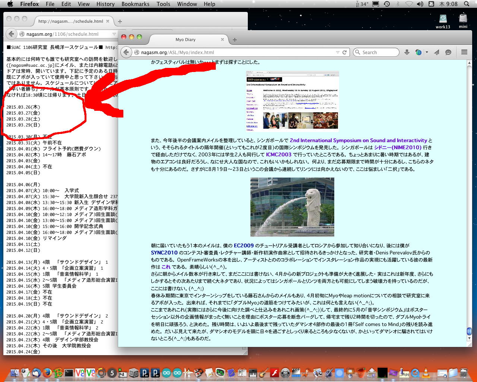Image resolution: width=477 pixels, height=382 pixels.
Task: Click the Merlion fountain image
Action: tap(292, 207)
